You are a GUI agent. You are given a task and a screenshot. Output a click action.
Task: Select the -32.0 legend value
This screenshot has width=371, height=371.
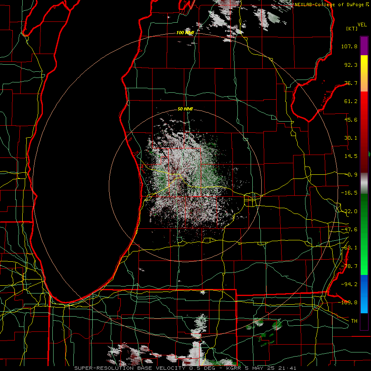[x=349, y=211]
